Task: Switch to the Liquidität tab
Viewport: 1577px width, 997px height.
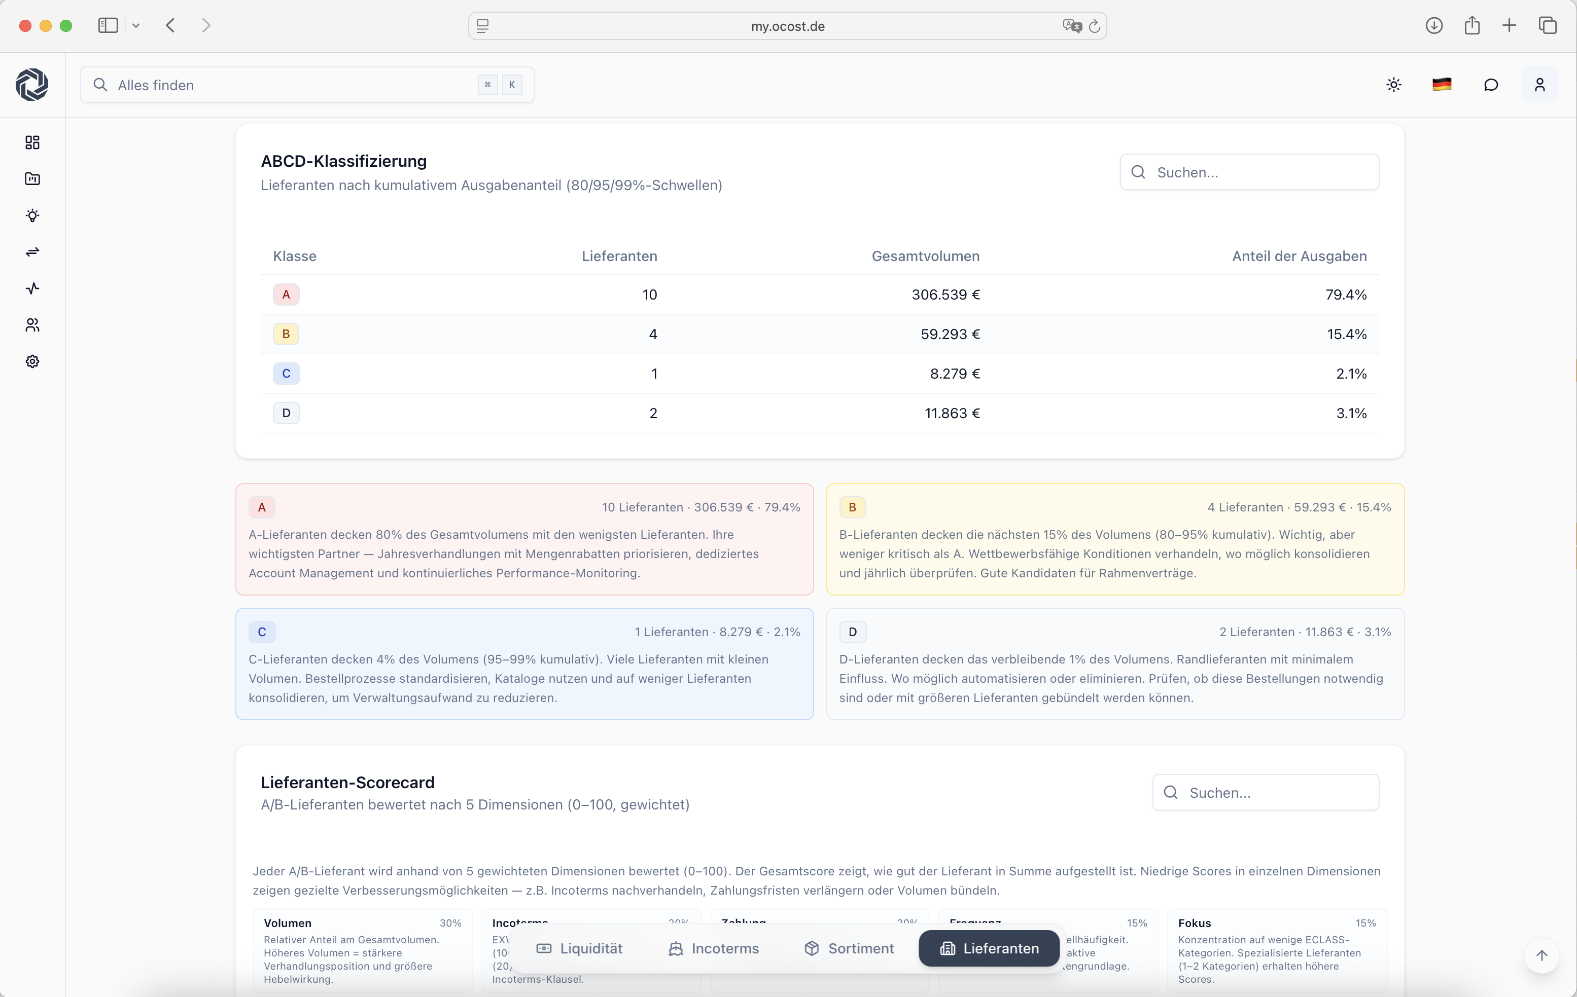Action: [x=579, y=948]
